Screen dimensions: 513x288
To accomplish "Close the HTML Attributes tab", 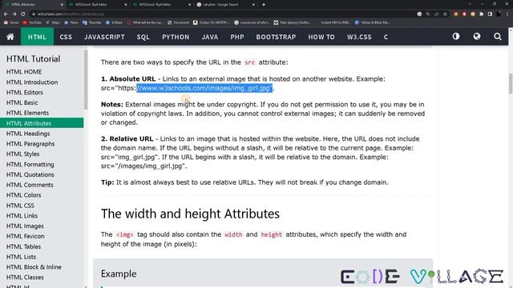I will click(x=62, y=5).
